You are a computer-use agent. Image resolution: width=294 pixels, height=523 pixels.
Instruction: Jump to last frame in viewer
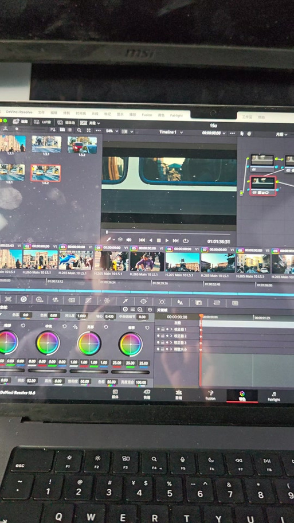tap(176, 240)
